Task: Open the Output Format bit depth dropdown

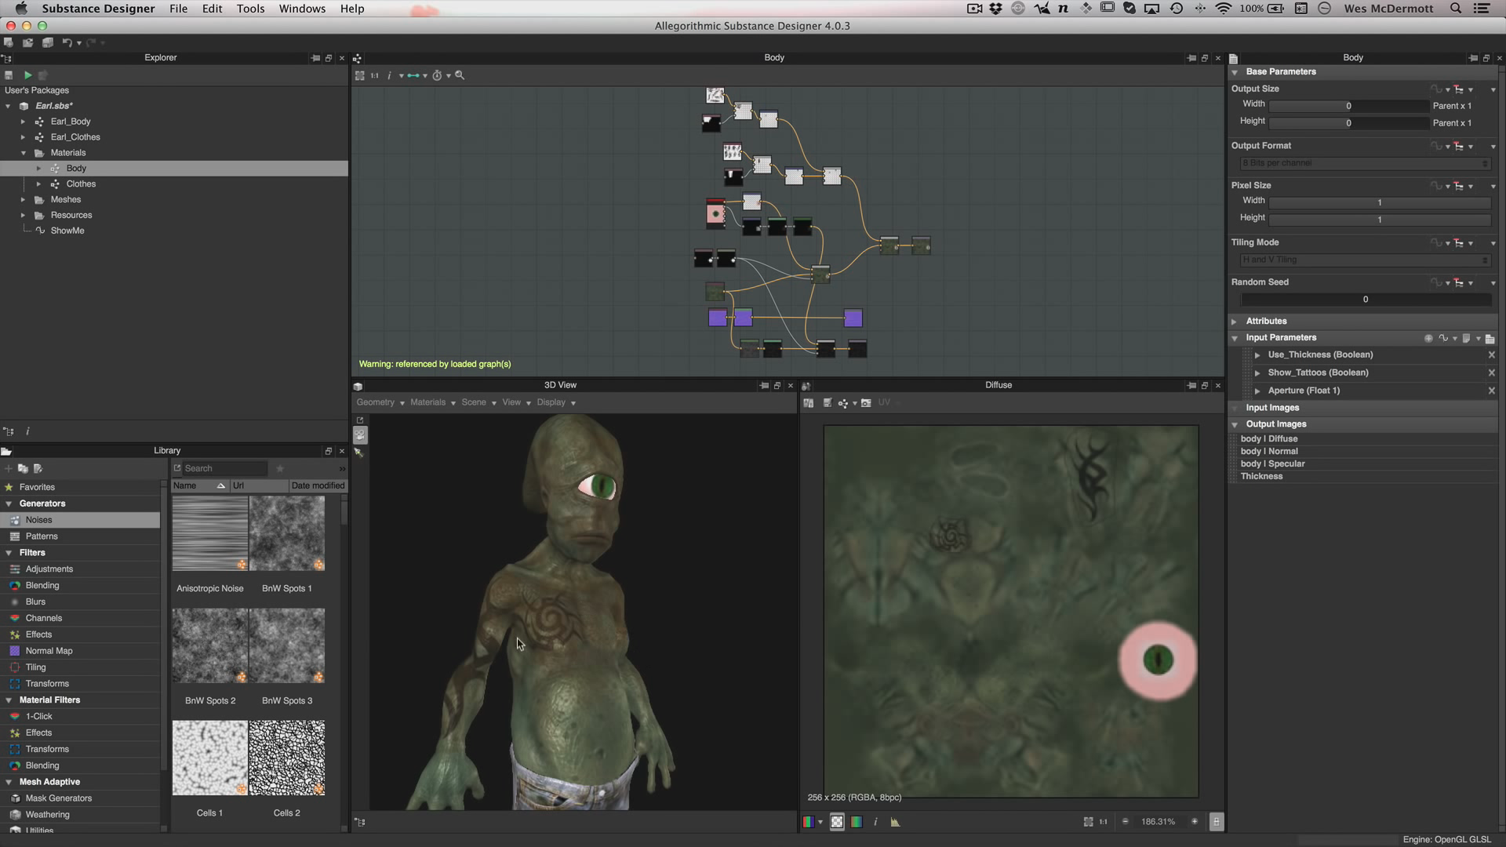Action: [1364, 163]
